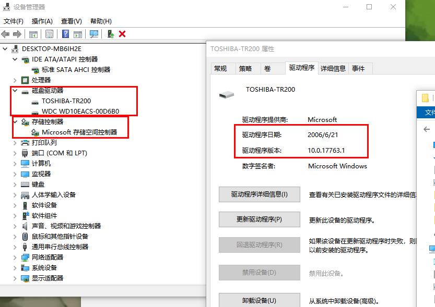
Task: Click 通用串行总线控制器 tree row
Action: tap(60, 247)
